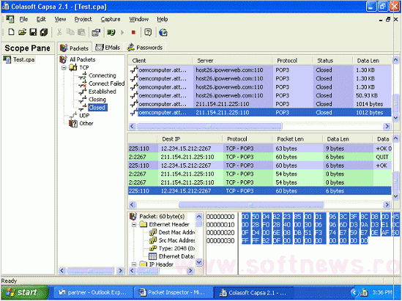
Task: Open the View menu
Action: pyautogui.click(x=60, y=19)
